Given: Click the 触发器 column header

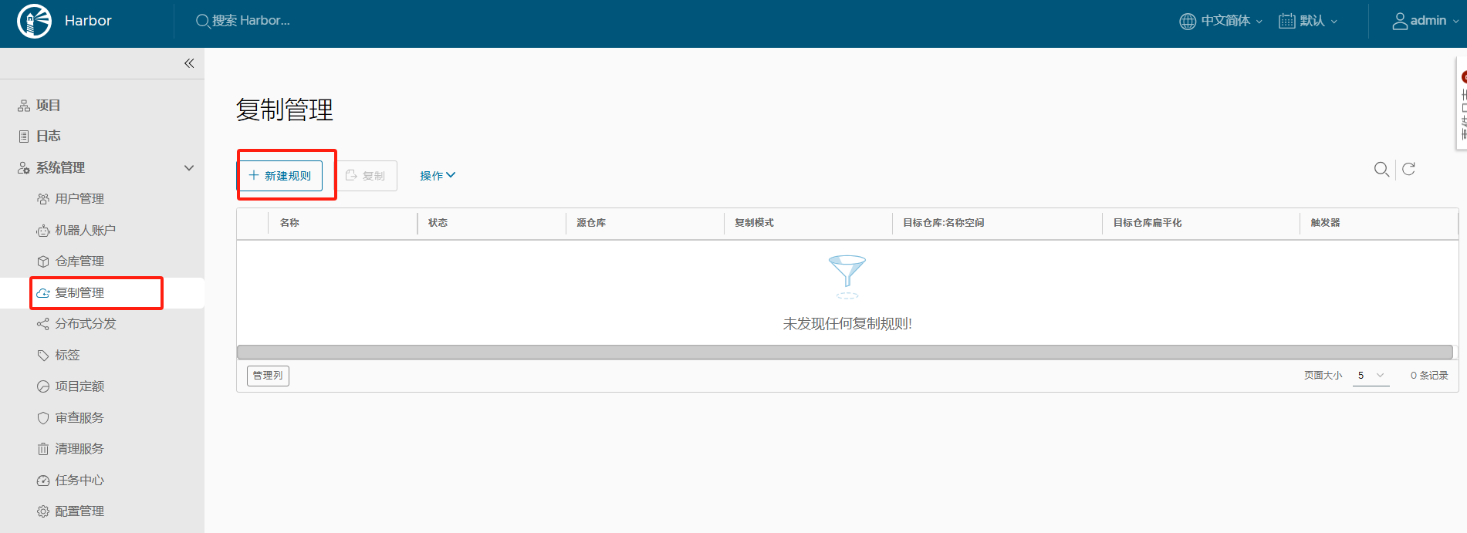Looking at the screenshot, I should (x=1325, y=223).
